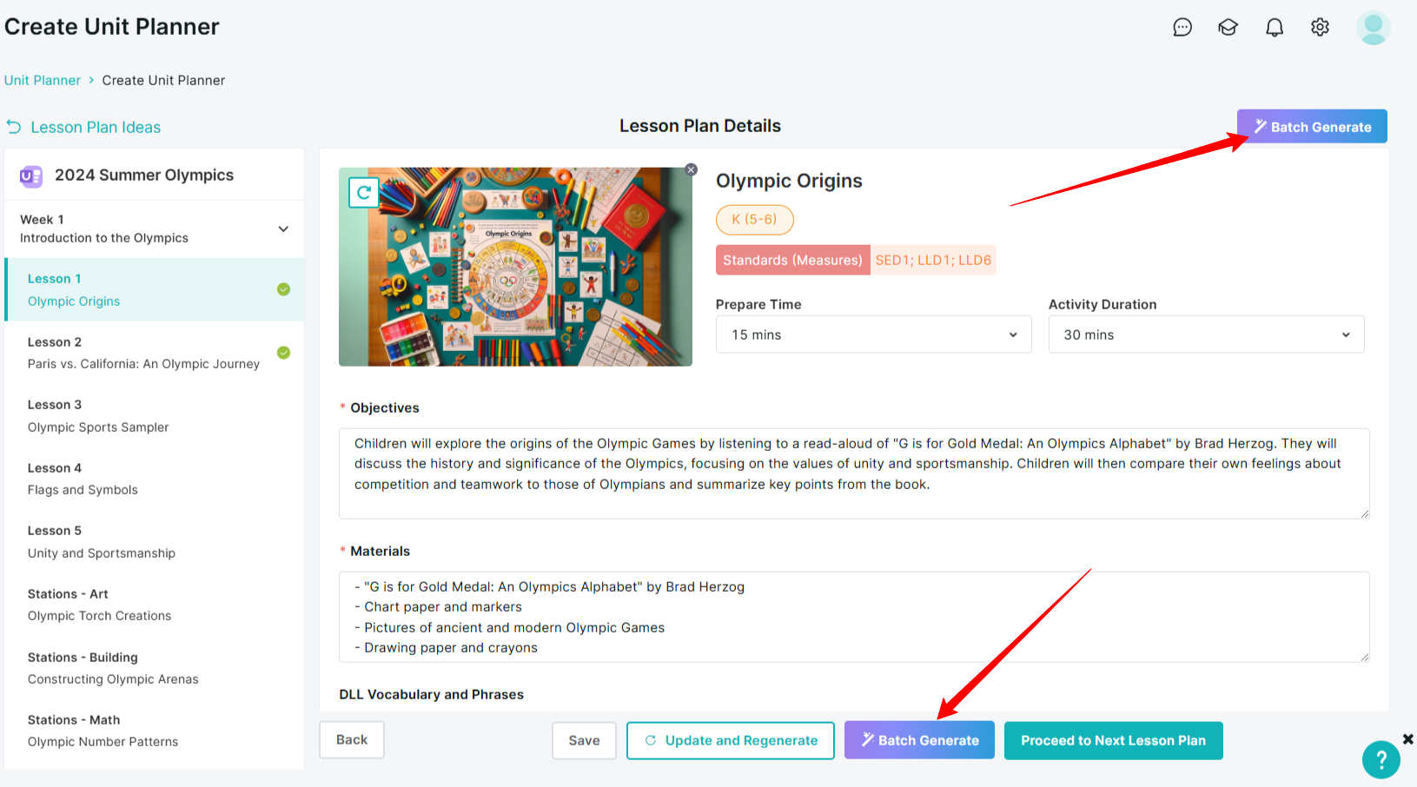
Task: Open the notifications bell
Action: [1275, 28]
